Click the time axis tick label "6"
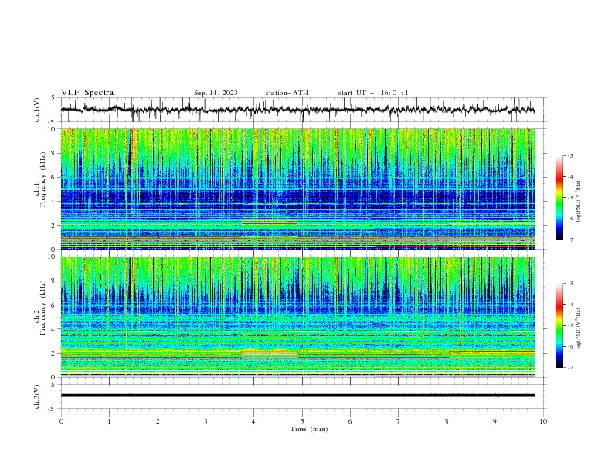 [350, 421]
